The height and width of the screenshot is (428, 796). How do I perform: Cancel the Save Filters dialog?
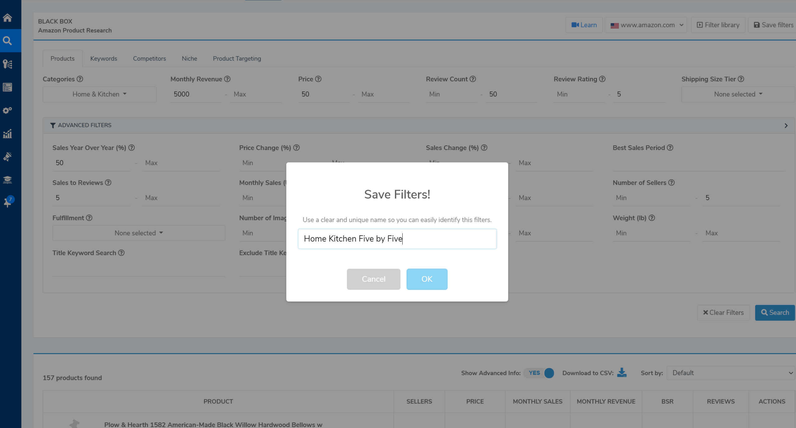373,279
